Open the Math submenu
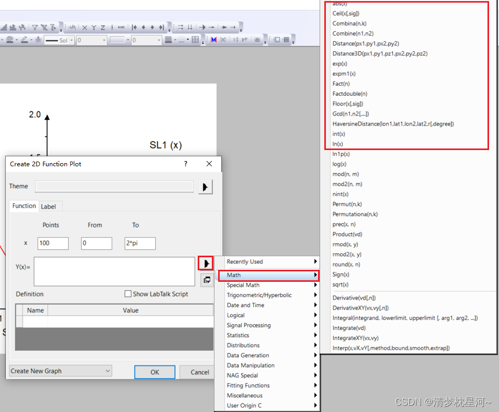This screenshot has height=412, width=499. pyautogui.click(x=268, y=275)
